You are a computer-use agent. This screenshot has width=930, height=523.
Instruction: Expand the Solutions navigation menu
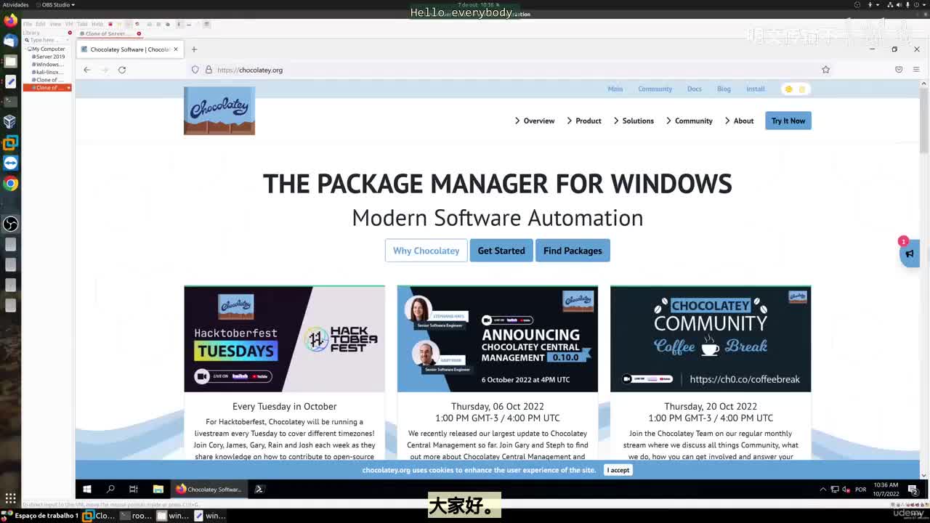click(x=634, y=121)
